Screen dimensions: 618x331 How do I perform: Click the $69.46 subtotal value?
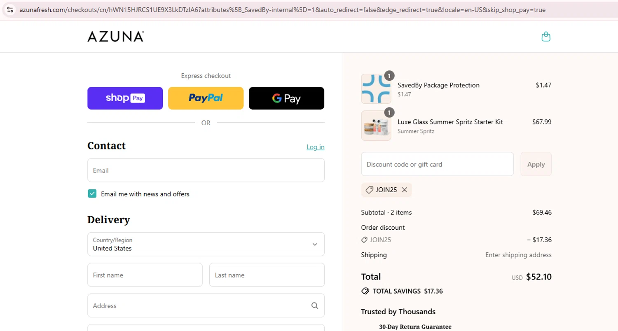542,212
